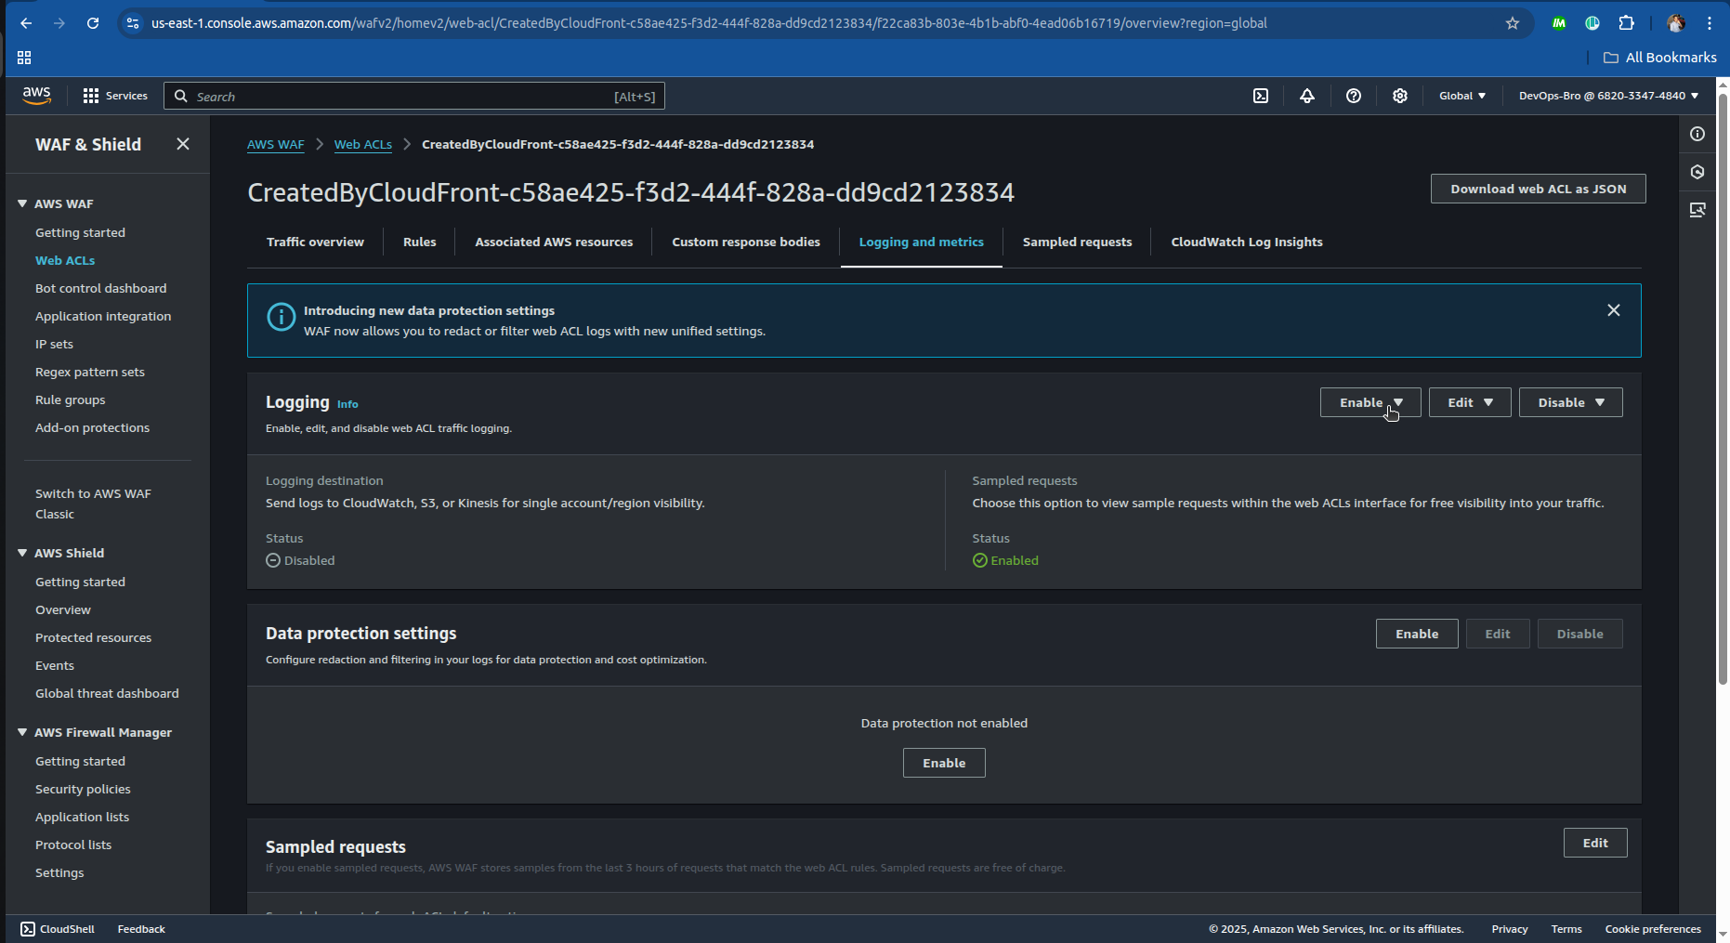1730x943 pixels.
Task: Open IP sets in sidebar
Action: point(54,344)
